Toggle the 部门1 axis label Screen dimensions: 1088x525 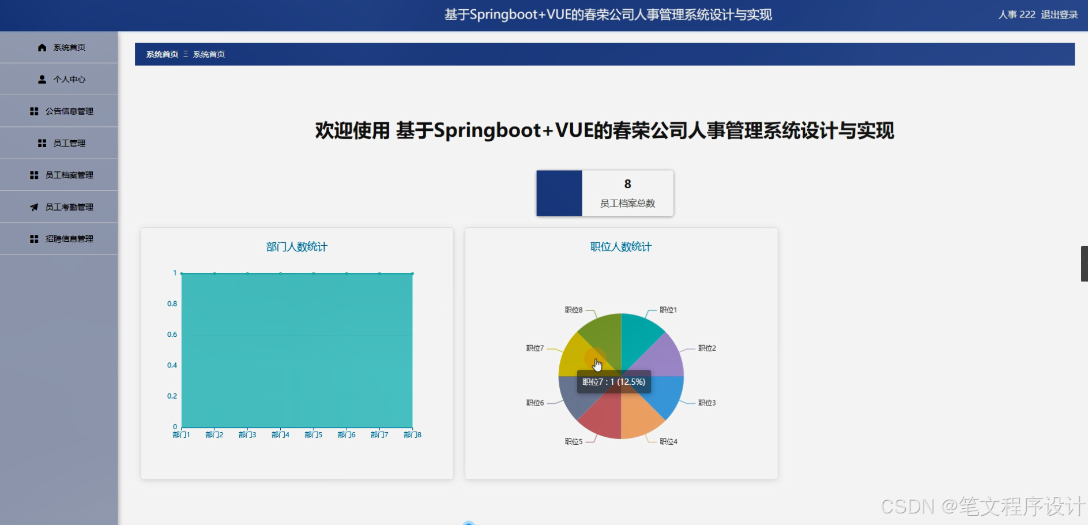click(x=180, y=434)
